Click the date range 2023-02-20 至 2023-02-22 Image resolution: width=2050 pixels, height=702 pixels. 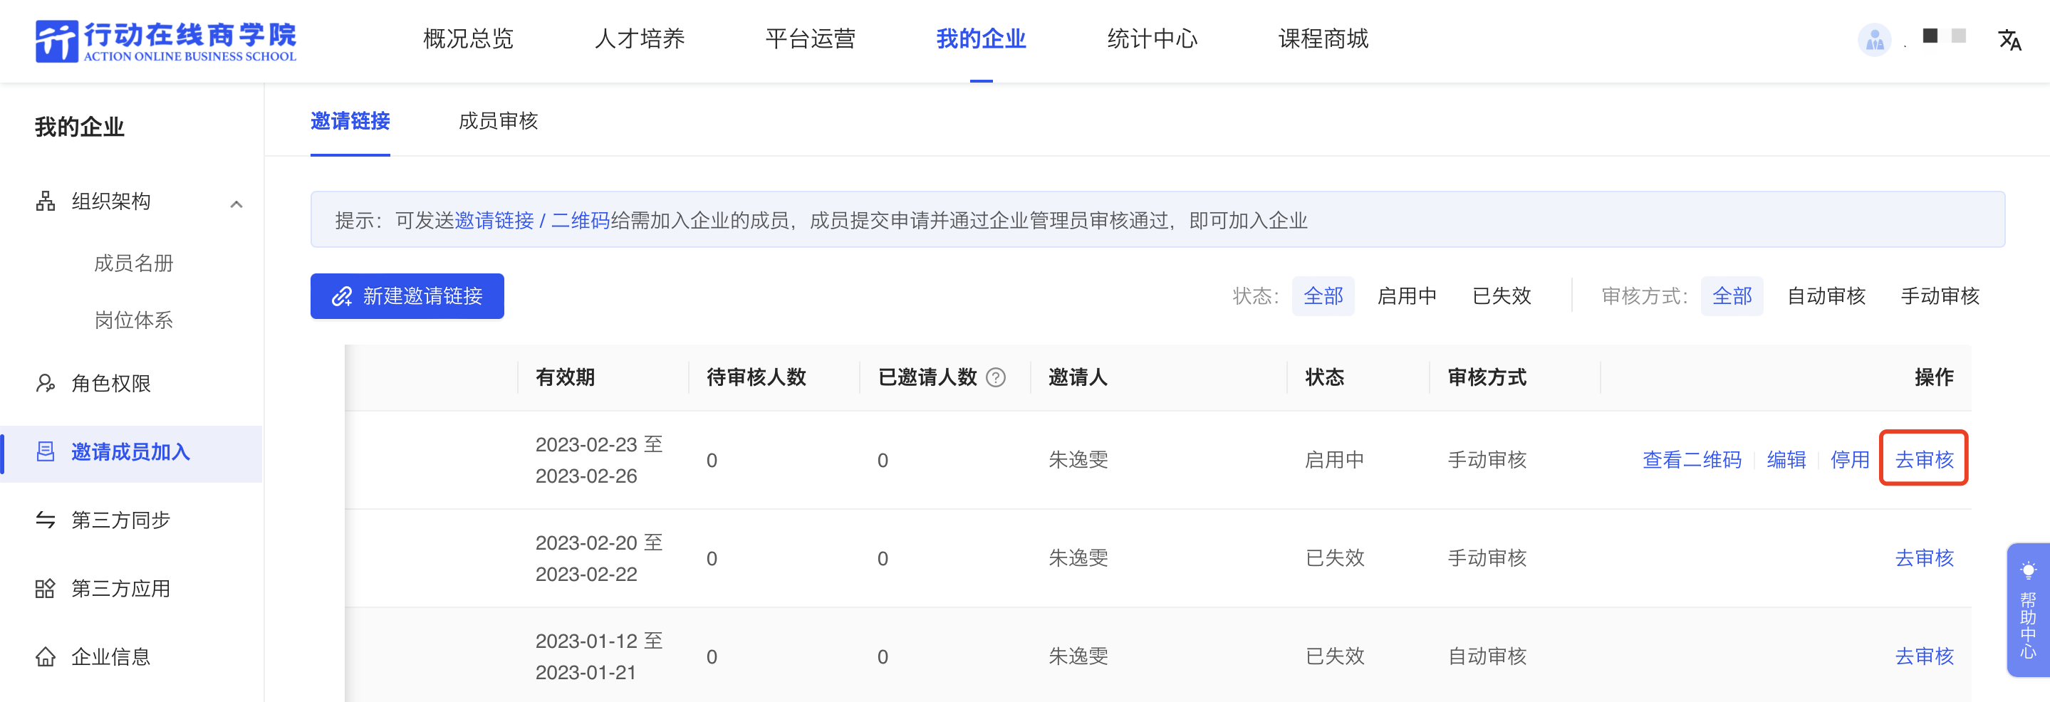599,558
